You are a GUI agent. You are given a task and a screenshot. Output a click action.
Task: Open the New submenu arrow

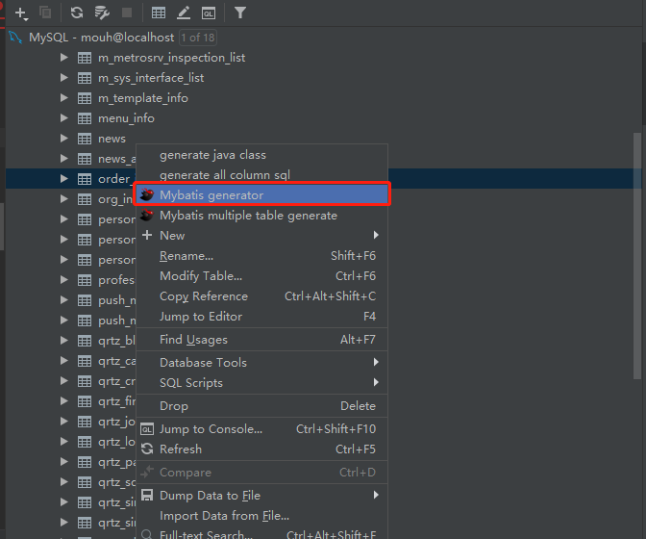coord(376,235)
